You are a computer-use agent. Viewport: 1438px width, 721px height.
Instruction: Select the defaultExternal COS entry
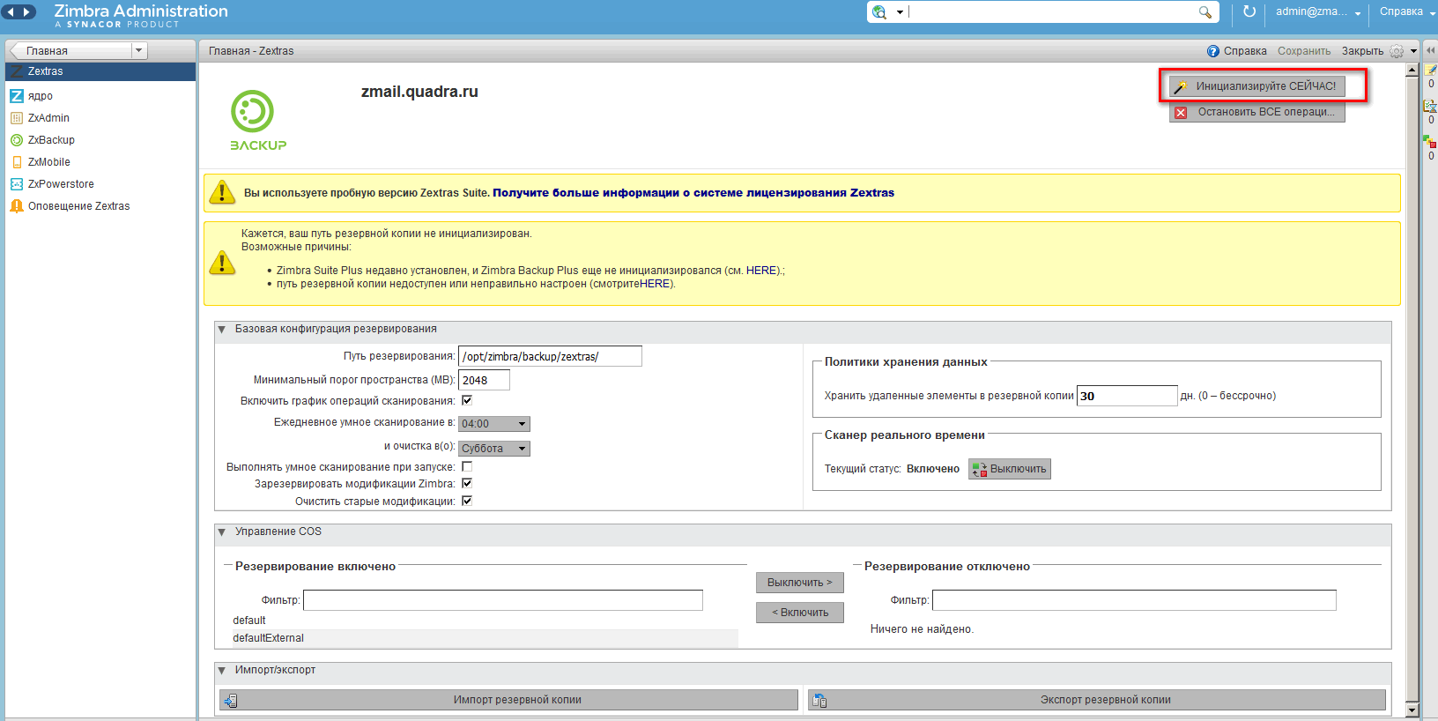(485, 638)
